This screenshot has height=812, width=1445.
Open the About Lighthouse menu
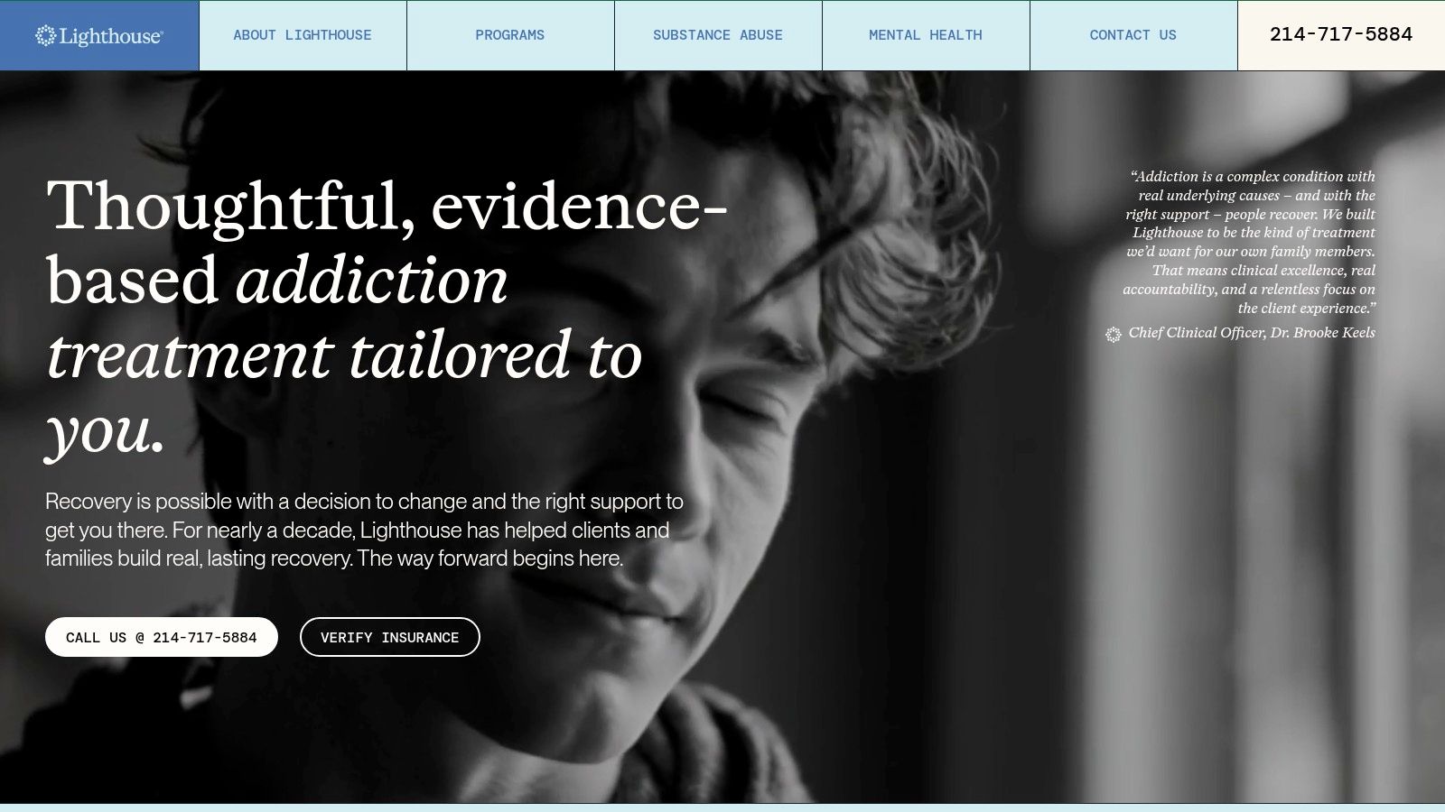point(303,35)
